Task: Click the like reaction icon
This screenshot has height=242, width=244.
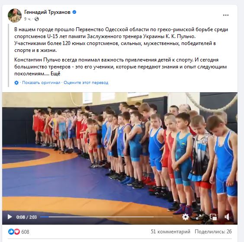Action: pyautogui.click(x=11, y=232)
